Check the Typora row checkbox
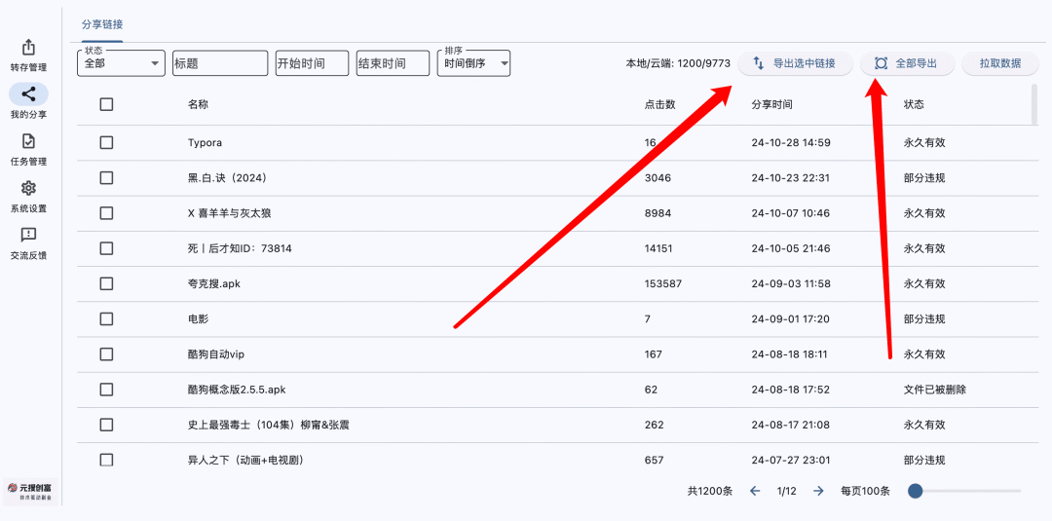The width and height of the screenshot is (1052, 521). (x=106, y=142)
